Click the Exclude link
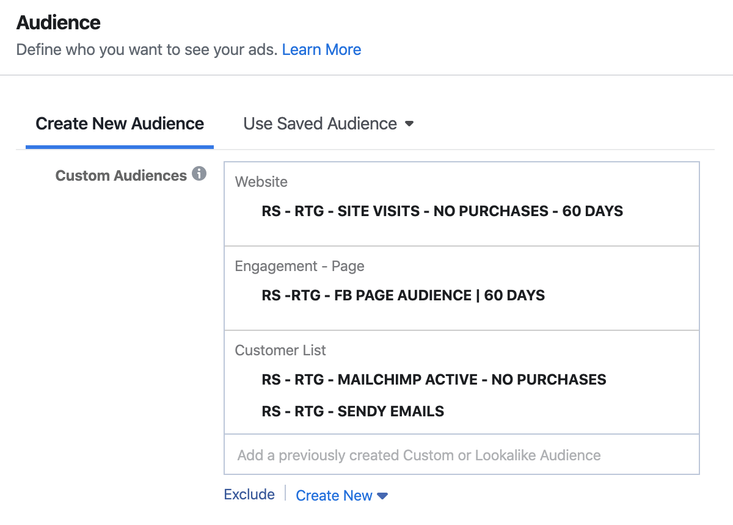733x525 pixels. coord(249,494)
